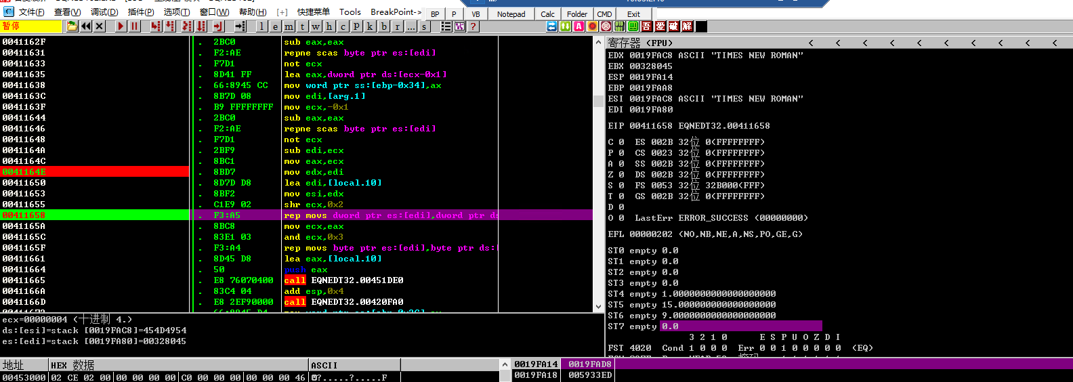The height and width of the screenshot is (382, 1073).
Task: Click the pink 'A' plugin icon
Action: (578, 26)
